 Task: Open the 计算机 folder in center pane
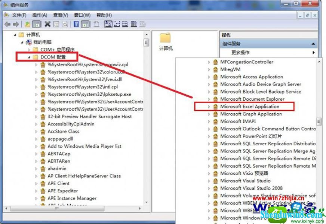click(x=166, y=42)
